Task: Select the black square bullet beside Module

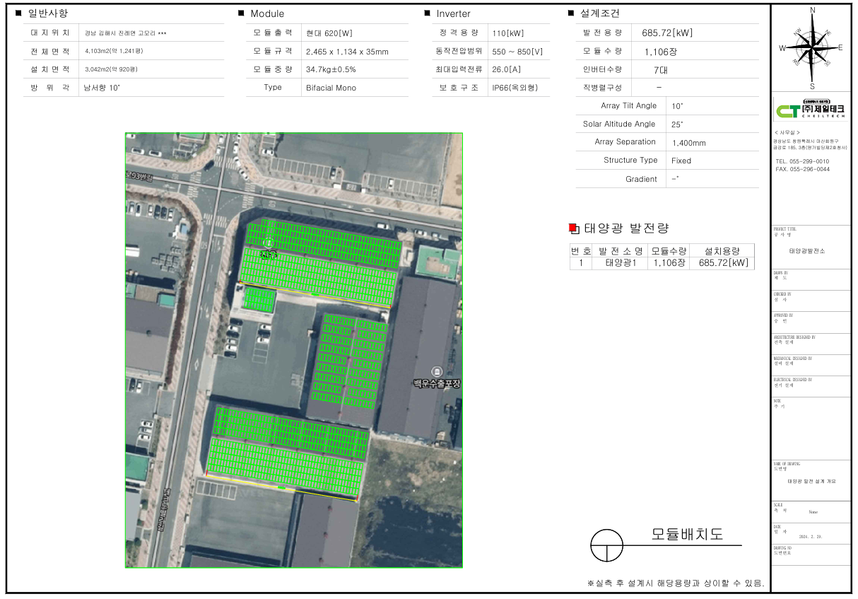Action: 241,13
